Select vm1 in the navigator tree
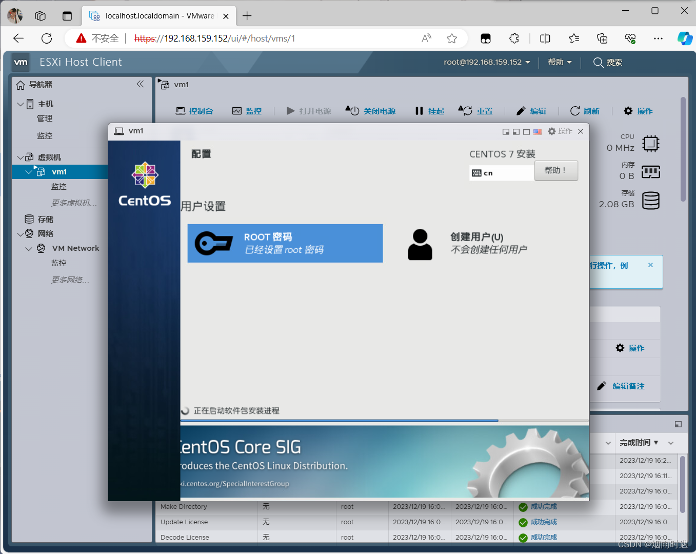The image size is (696, 554). [59, 172]
